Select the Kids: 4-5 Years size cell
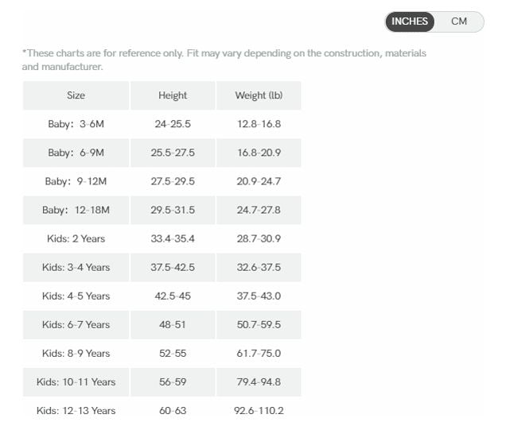The image size is (506, 426). (76, 296)
